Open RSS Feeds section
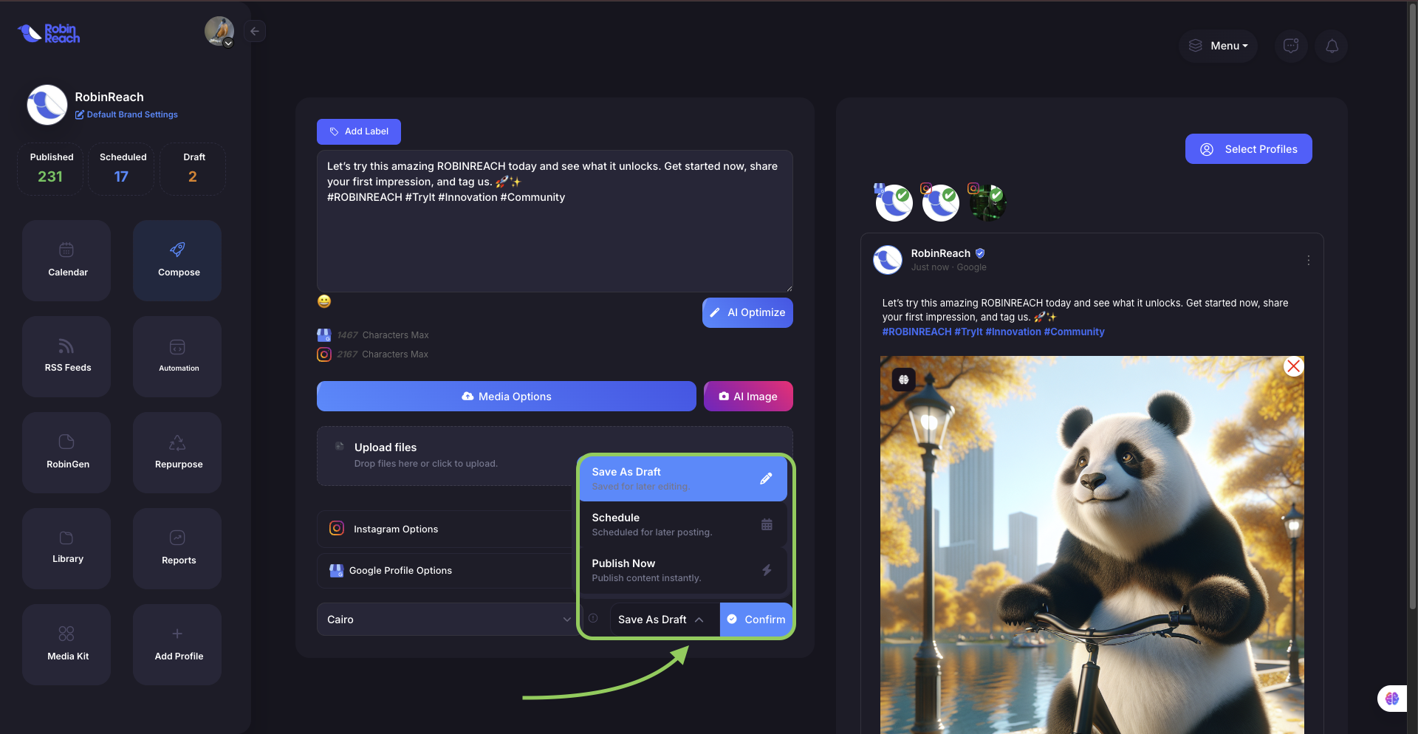The height and width of the screenshot is (734, 1418). coord(66,356)
